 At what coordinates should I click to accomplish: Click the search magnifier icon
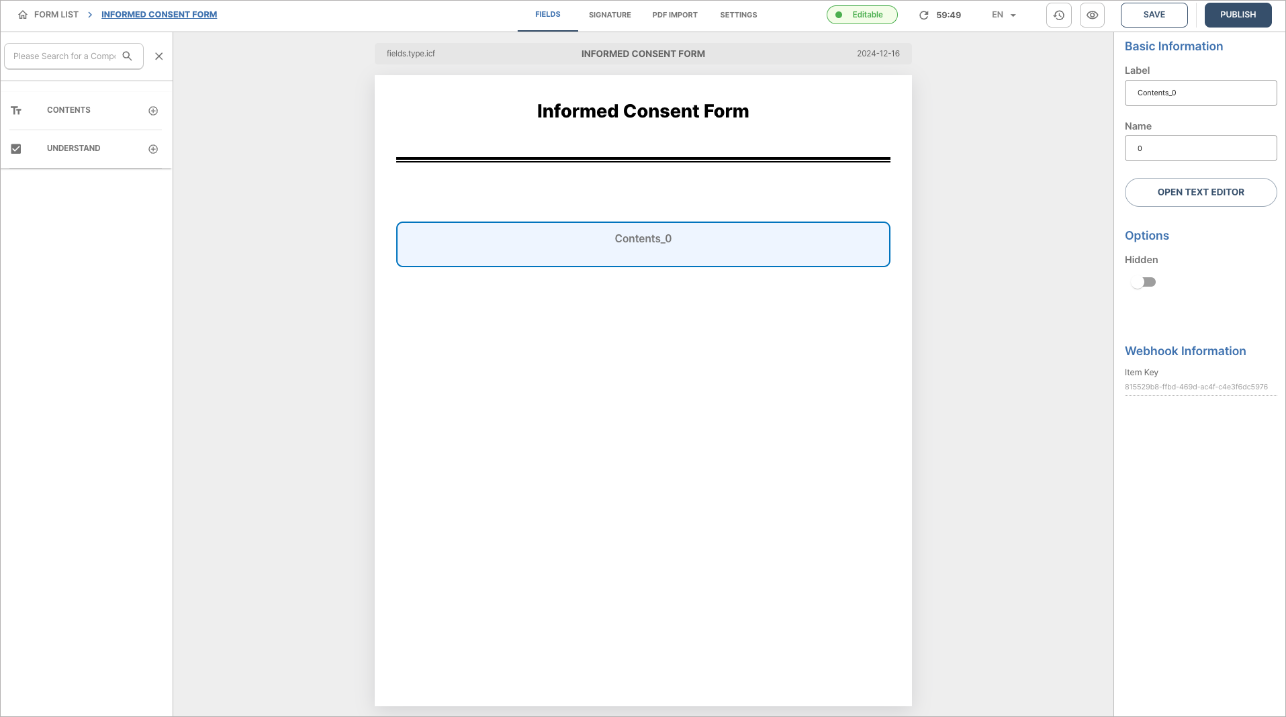click(127, 56)
